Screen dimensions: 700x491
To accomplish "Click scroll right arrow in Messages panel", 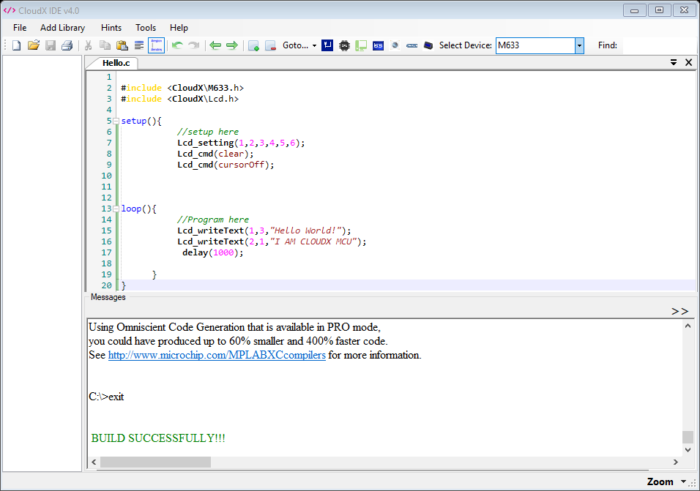I will pos(675,462).
